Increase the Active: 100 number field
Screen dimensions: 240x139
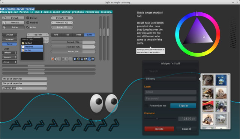click(x=71, y=27)
